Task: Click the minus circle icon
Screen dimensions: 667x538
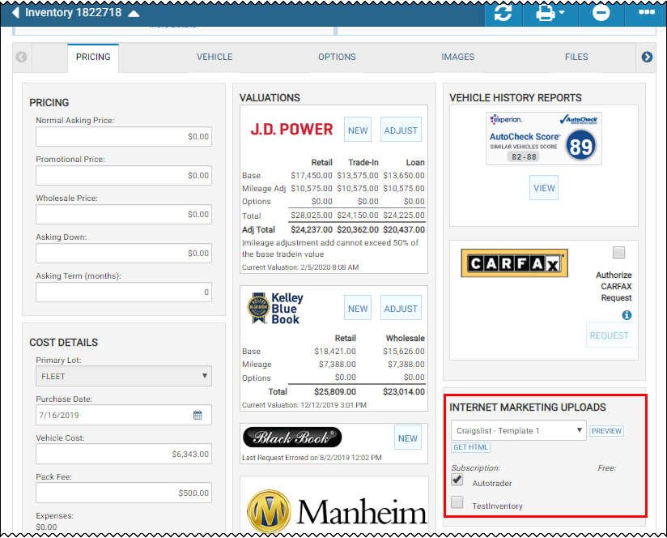Action: tap(601, 13)
